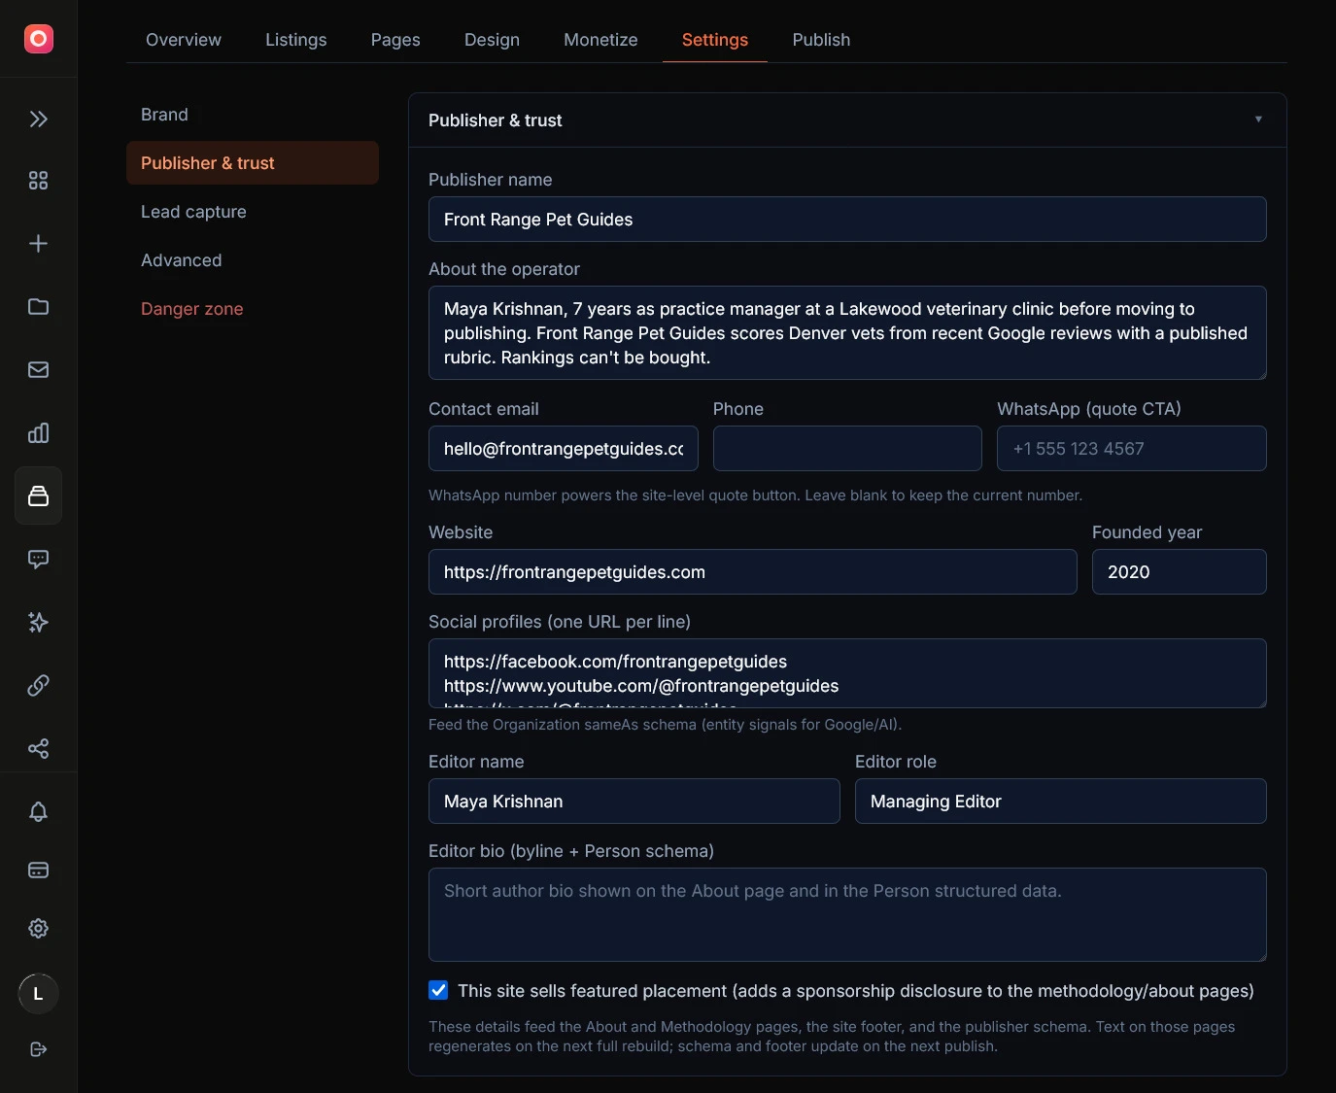This screenshot has height=1093, width=1336.
Task: Open the Advanced settings section
Action: pyautogui.click(x=253, y=260)
